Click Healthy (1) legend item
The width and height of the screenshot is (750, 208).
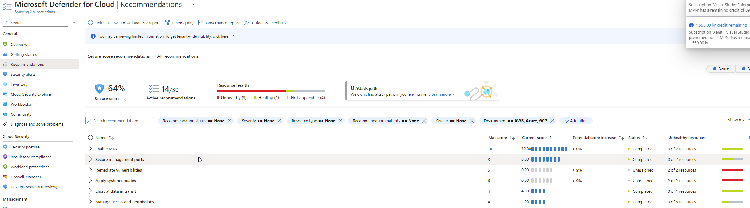tap(267, 98)
